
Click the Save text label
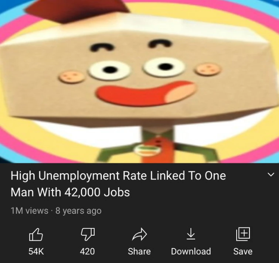(x=243, y=252)
